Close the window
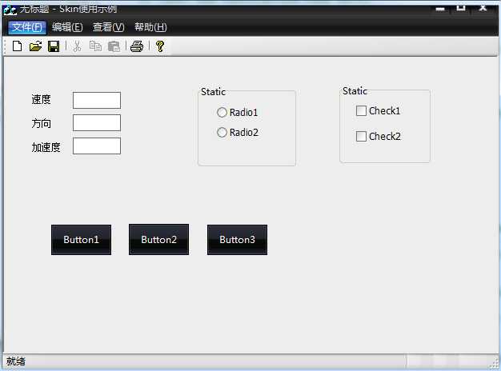Image resolution: width=501 pixels, height=371 pixels. [x=483, y=8]
